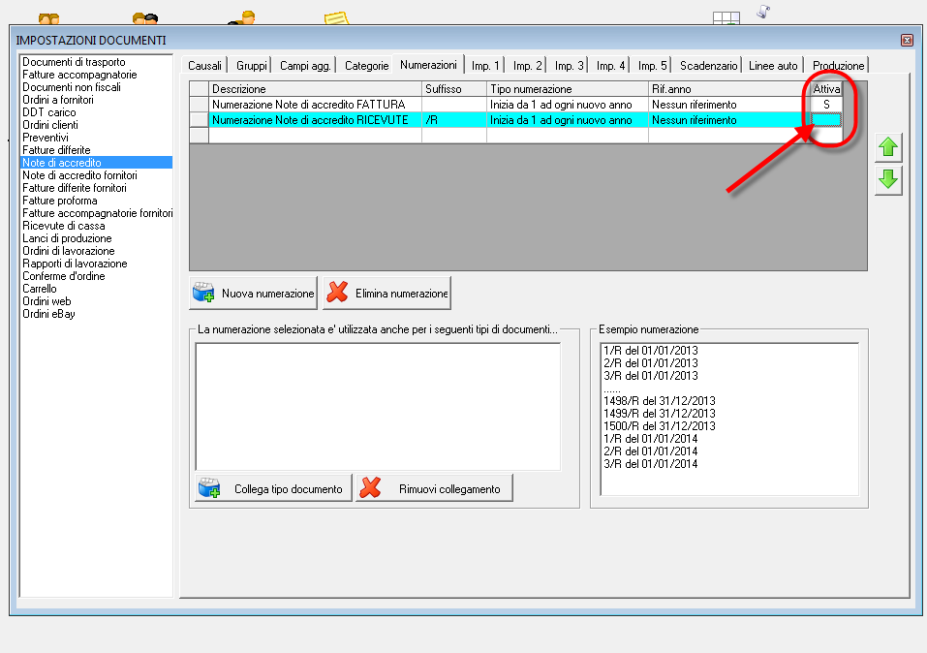Viewport: 927px width, 653px height.
Task: Click the /R suffix cell
Action: 454,120
